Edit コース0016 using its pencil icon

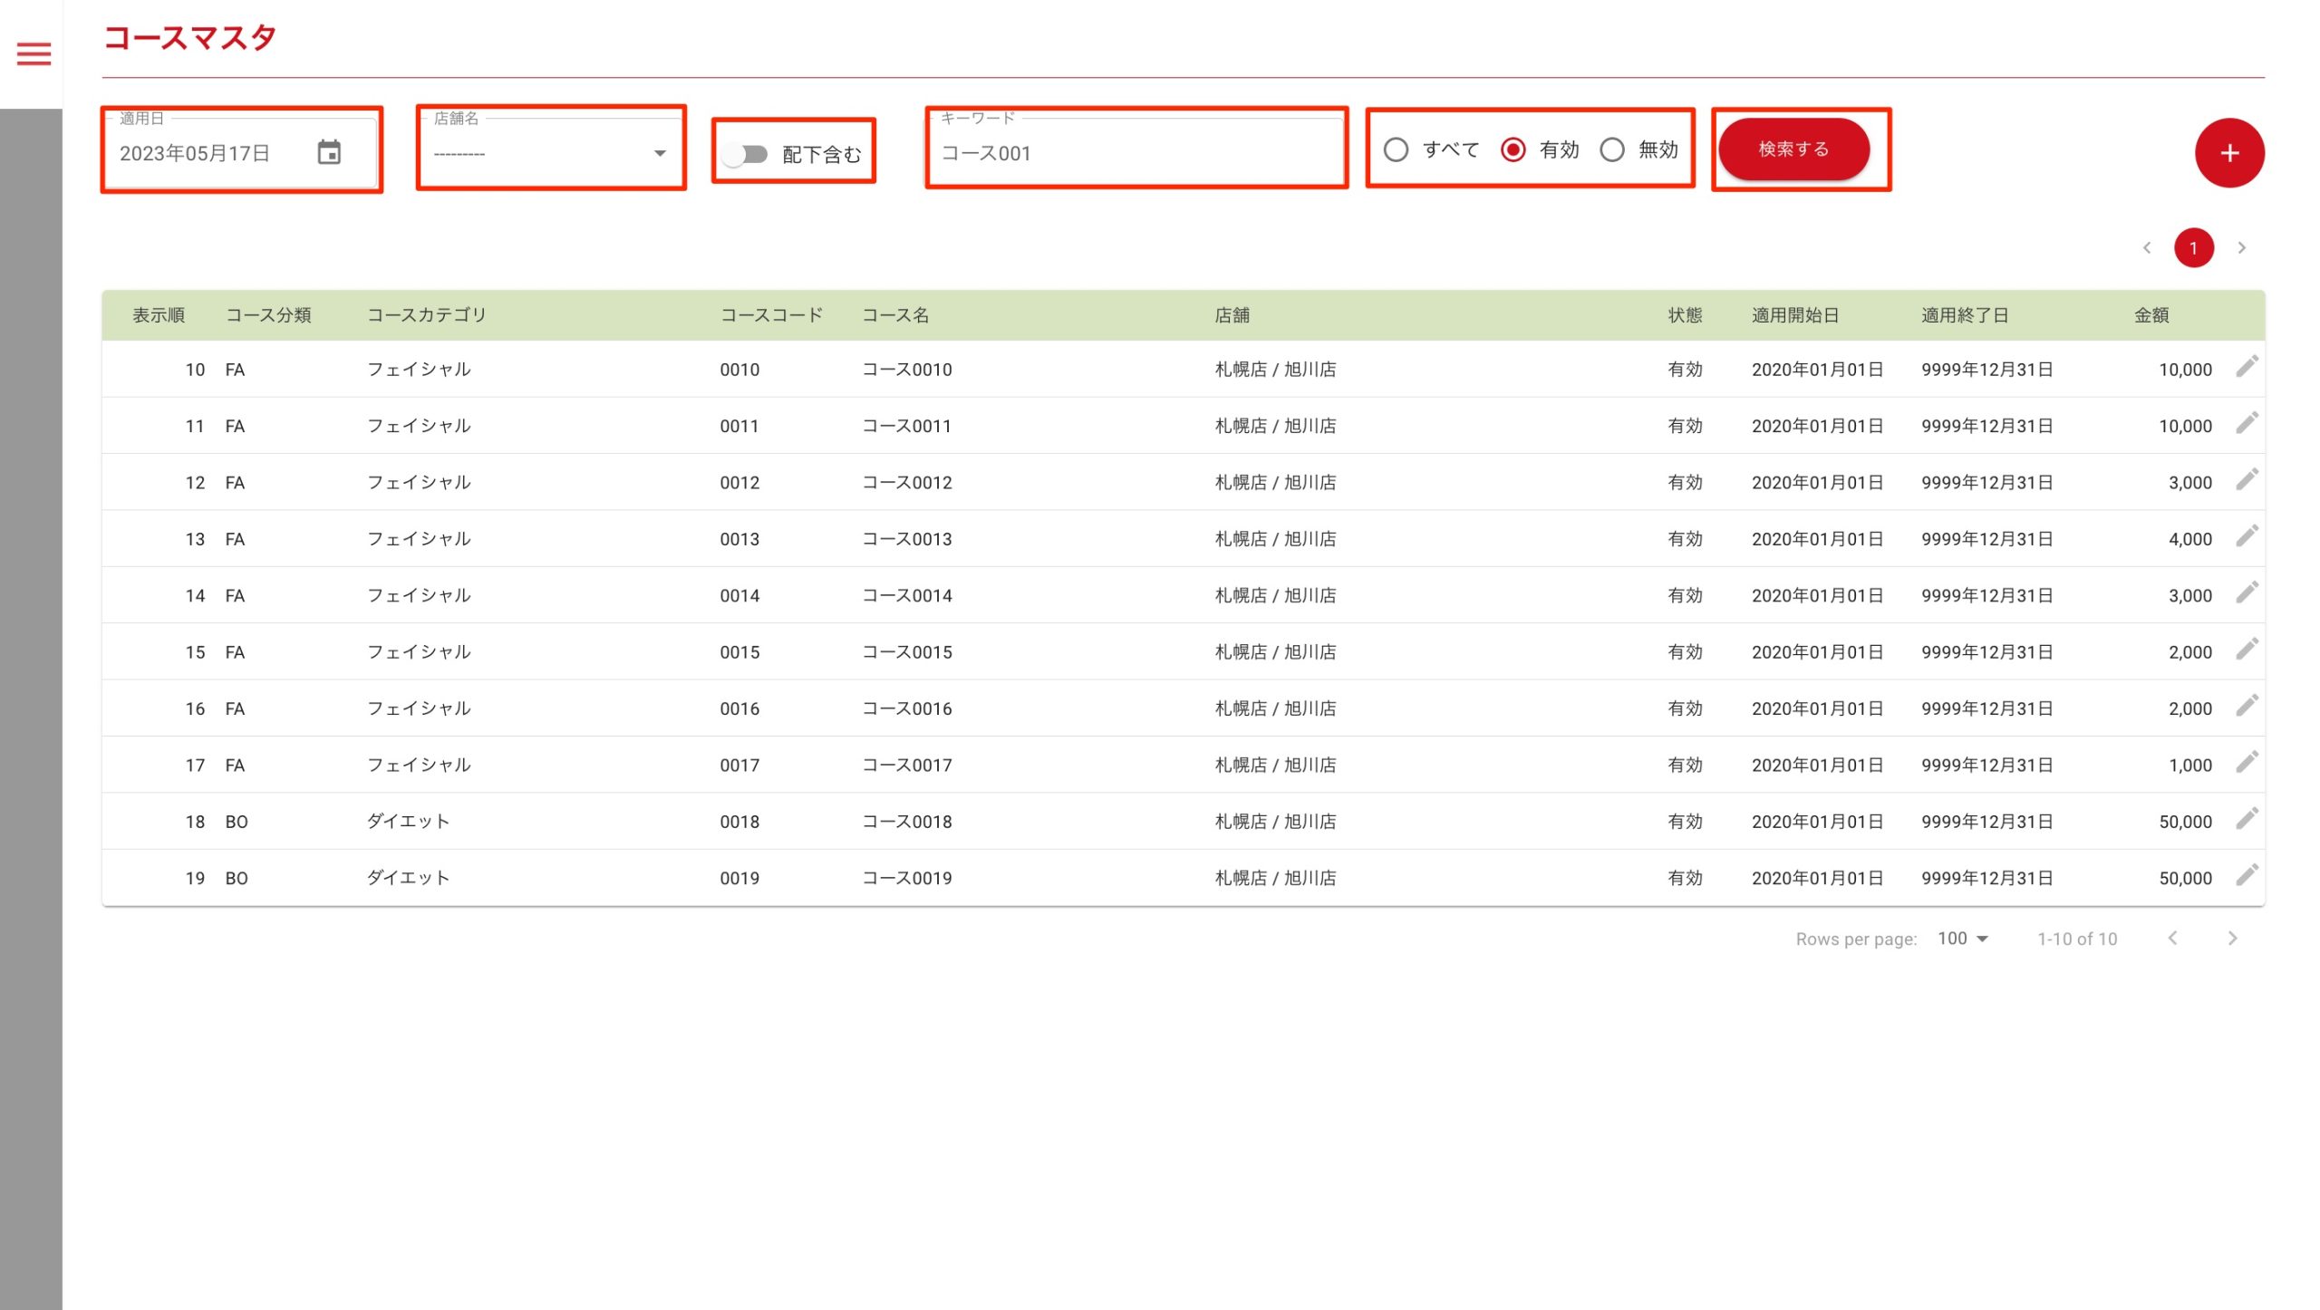[x=2246, y=706]
